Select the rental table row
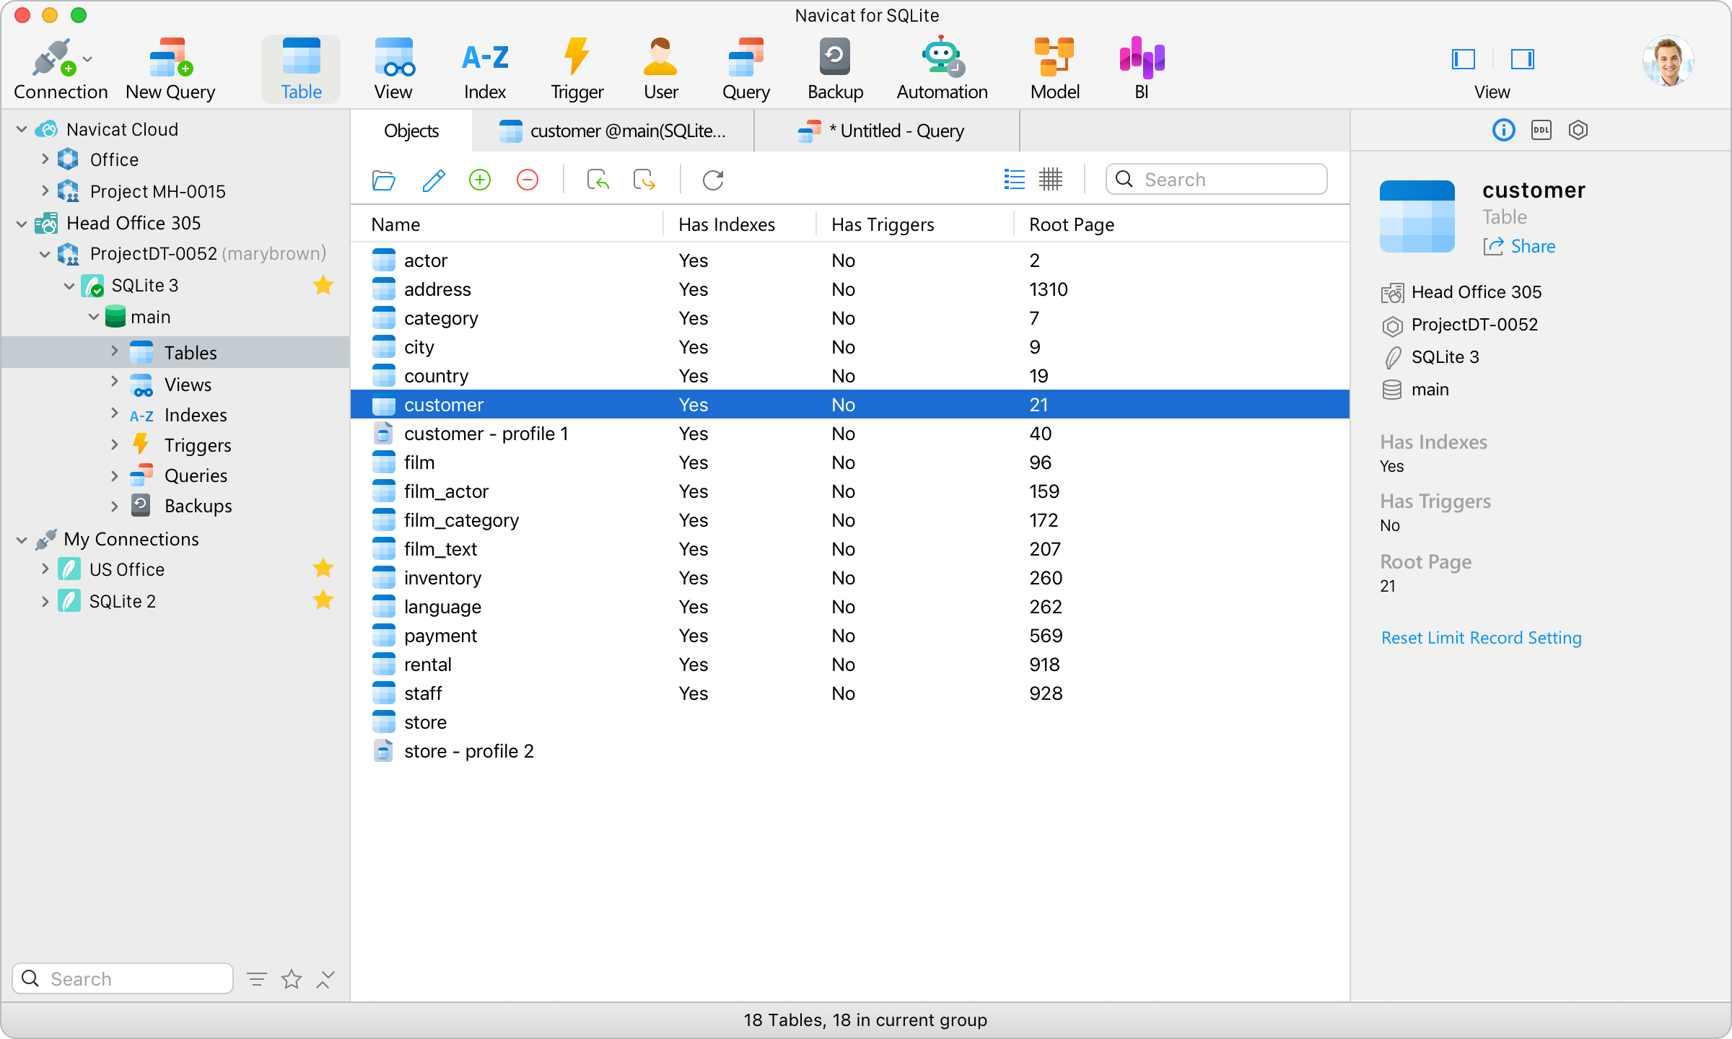Viewport: 1732px width, 1039px height. point(505,664)
